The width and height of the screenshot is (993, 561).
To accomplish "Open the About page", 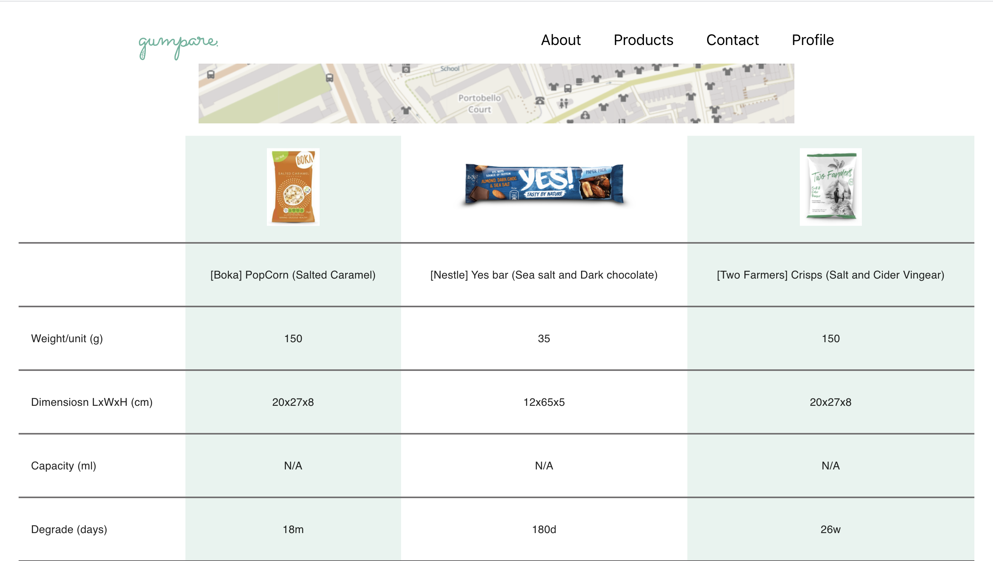I will 561,40.
